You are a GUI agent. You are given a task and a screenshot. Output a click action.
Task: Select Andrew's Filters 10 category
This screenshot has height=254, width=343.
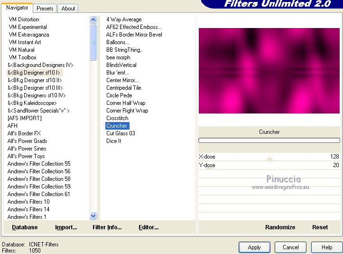pyautogui.click(x=28, y=202)
